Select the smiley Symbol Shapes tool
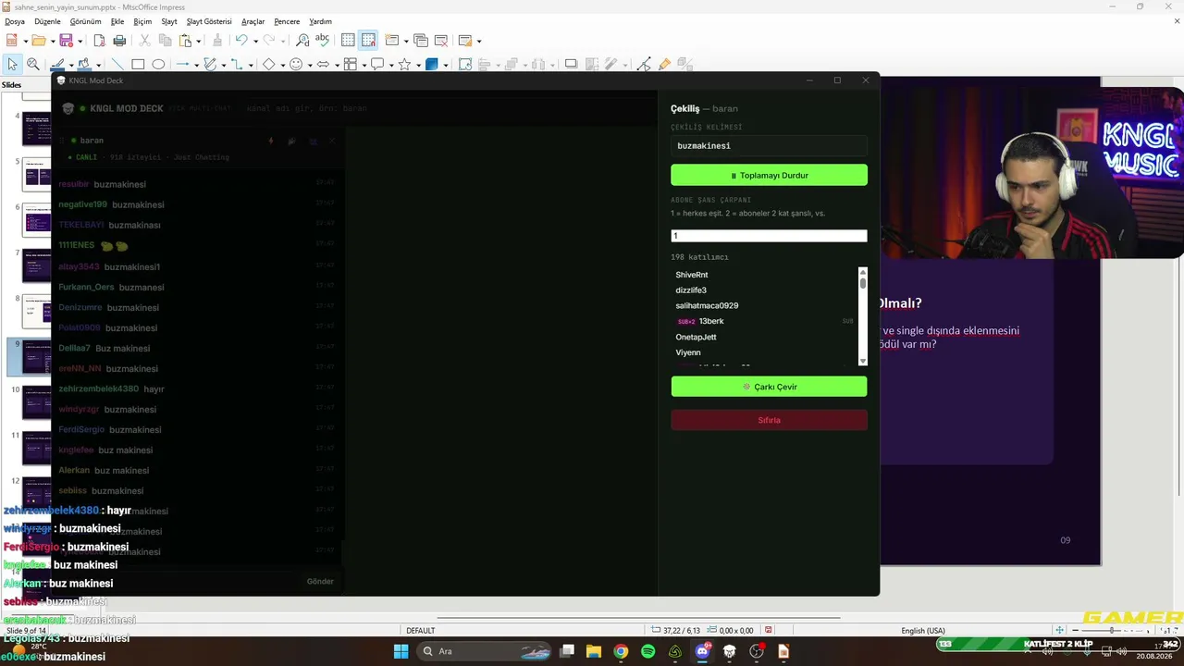Screen dimensions: 1184x666 tap(296, 64)
